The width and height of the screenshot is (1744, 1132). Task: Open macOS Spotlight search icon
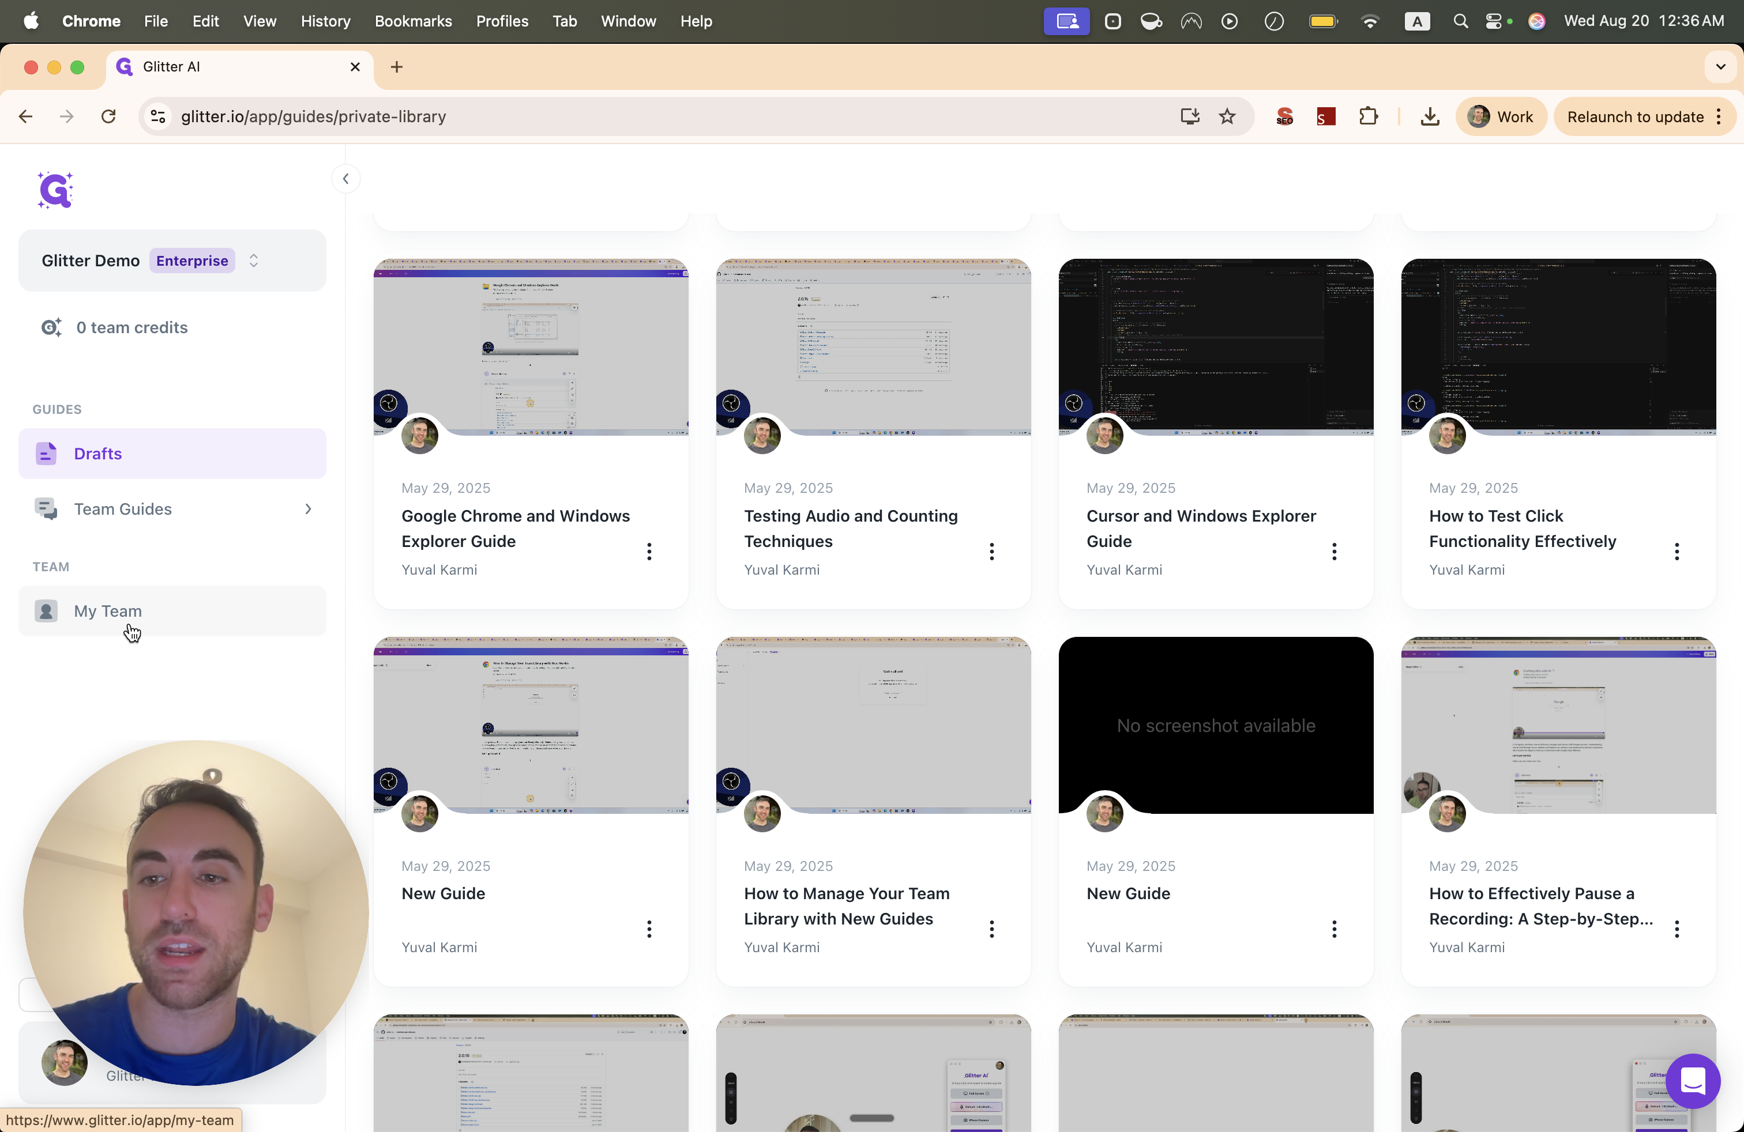coord(1460,21)
